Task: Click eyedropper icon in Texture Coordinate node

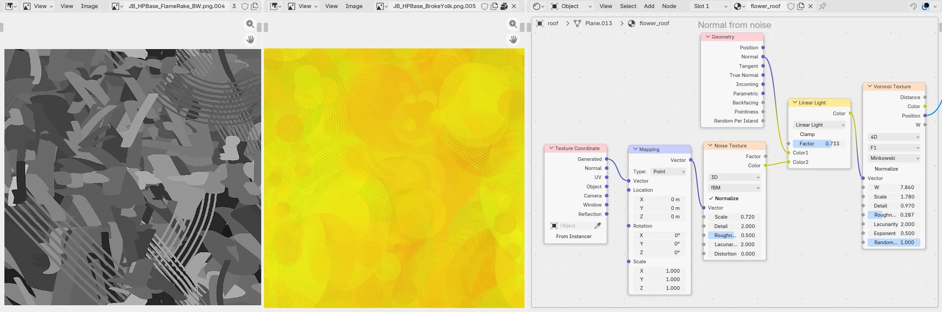Action: pyautogui.click(x=598, y=226)
